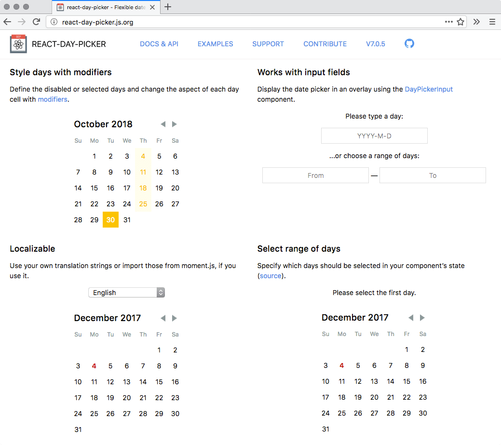Image resolution: width=501 pixels, height=445 pixels.
Task: Click the YYYY-M-D date input field
Action: click(374, 135)
